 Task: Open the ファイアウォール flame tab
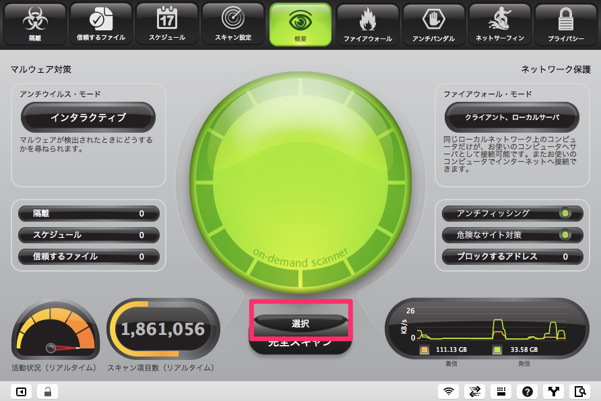[367, 24]
